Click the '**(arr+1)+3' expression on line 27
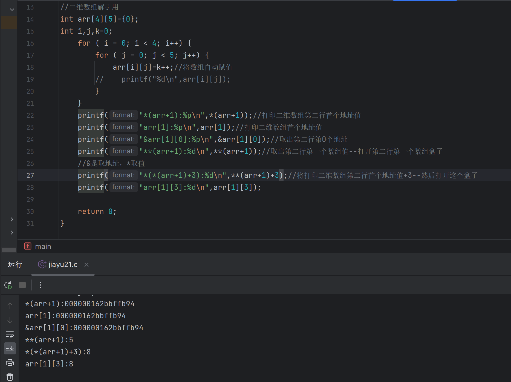The height and width of the screenshot is (382, 511). pyautogui.click(x=255, y=175)
